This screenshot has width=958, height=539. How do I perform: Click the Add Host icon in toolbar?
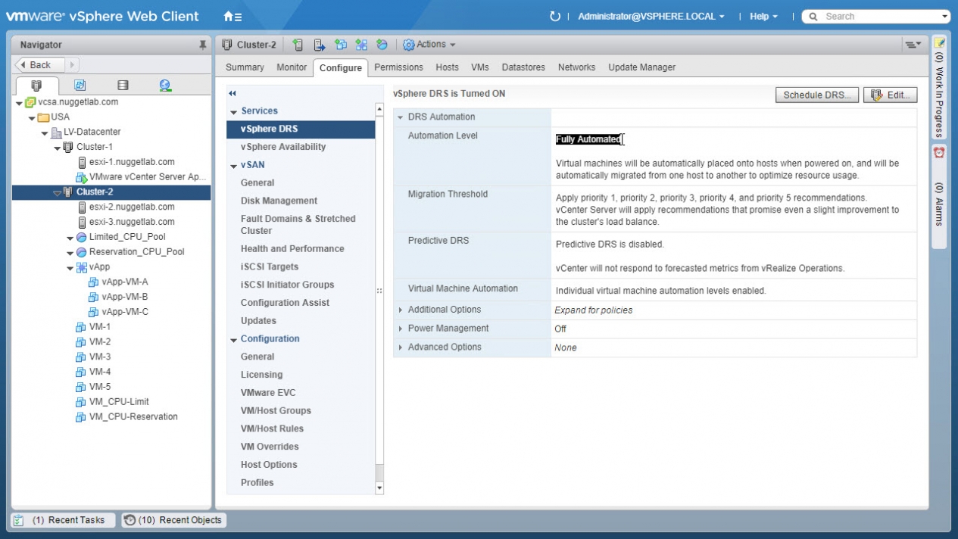(x=298, y=45)
